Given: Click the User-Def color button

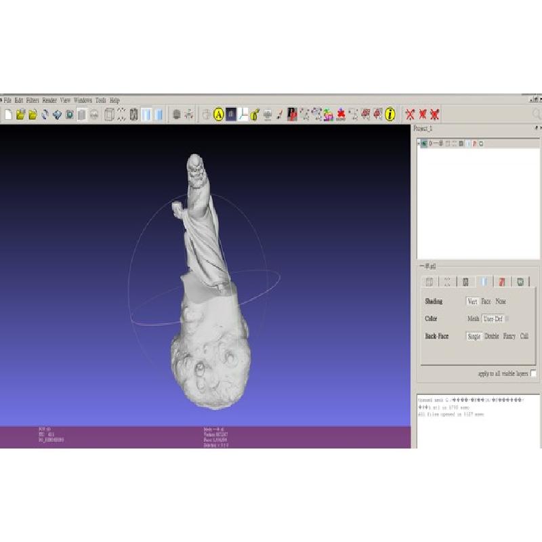Looking at the screenshot, I should tap(493, 318).
